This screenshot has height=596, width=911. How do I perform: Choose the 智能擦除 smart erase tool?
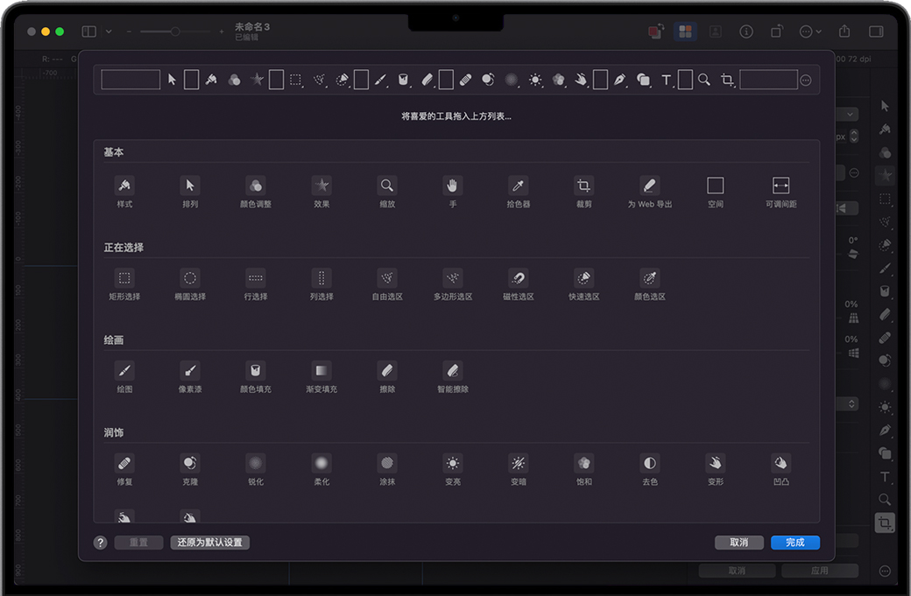tap(453, 371)
